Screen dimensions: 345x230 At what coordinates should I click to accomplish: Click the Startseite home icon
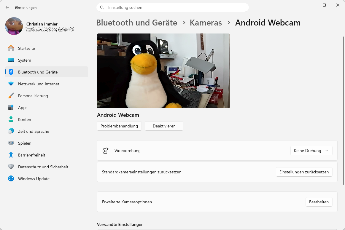pyautogui.click(x=11, y=48)
